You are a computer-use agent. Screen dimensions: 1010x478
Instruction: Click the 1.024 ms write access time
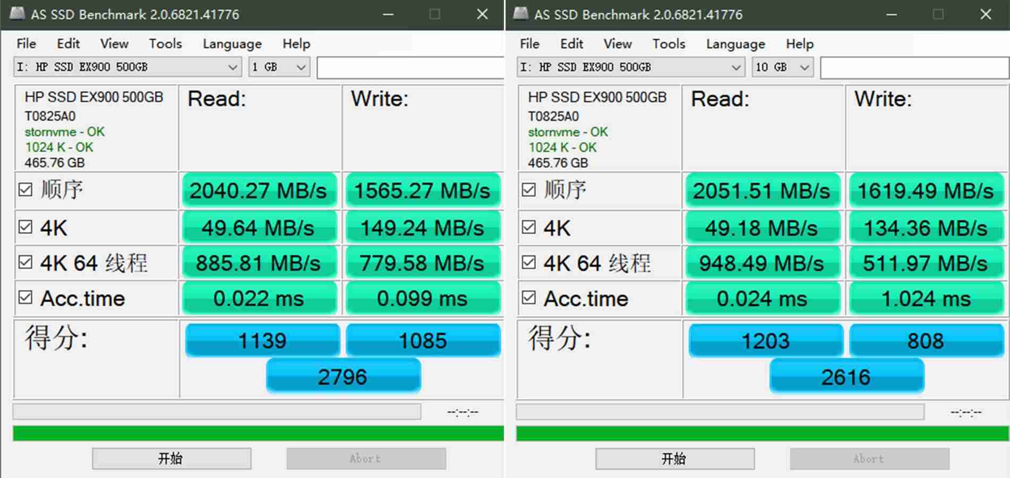(x=926, y=298)
